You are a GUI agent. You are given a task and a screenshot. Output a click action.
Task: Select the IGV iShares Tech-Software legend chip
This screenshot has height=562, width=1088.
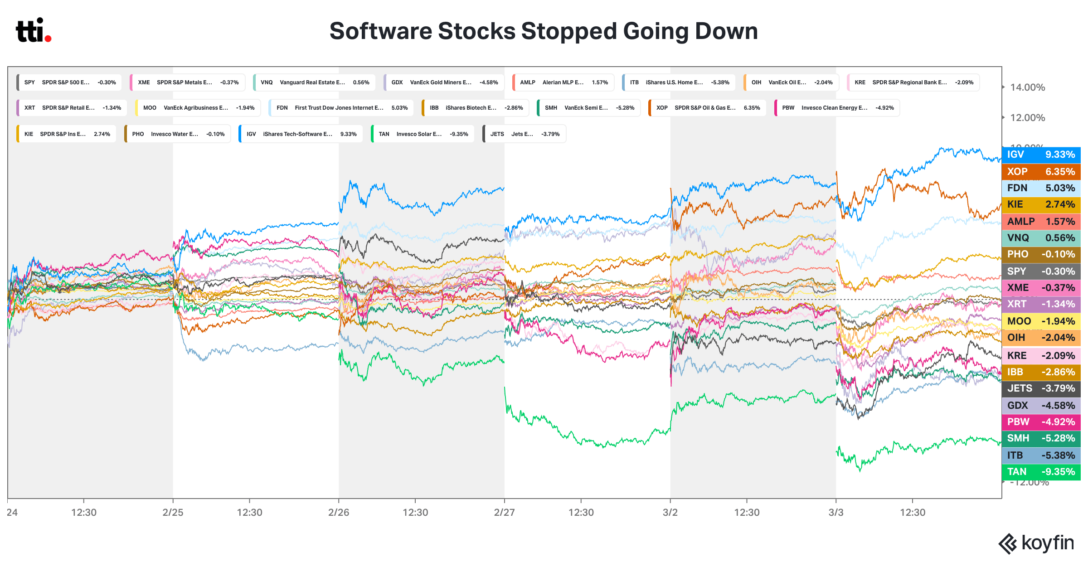tap(301, 134)
